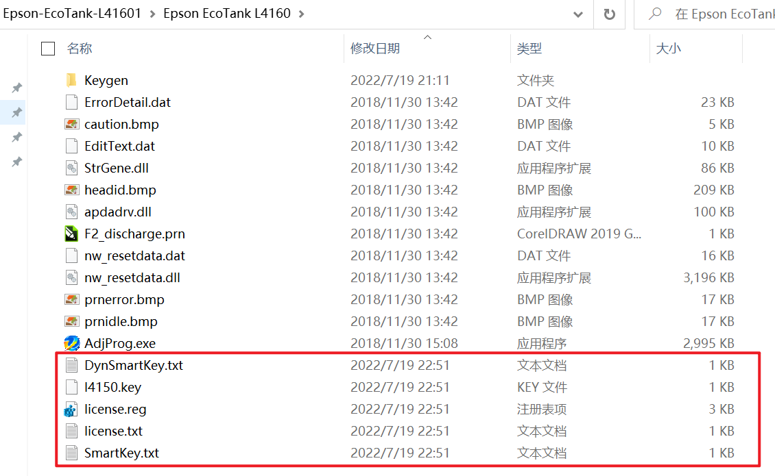Toggle the select-all checkbox in the header
This screenshot has width=775, height=476.
point(48,49)
